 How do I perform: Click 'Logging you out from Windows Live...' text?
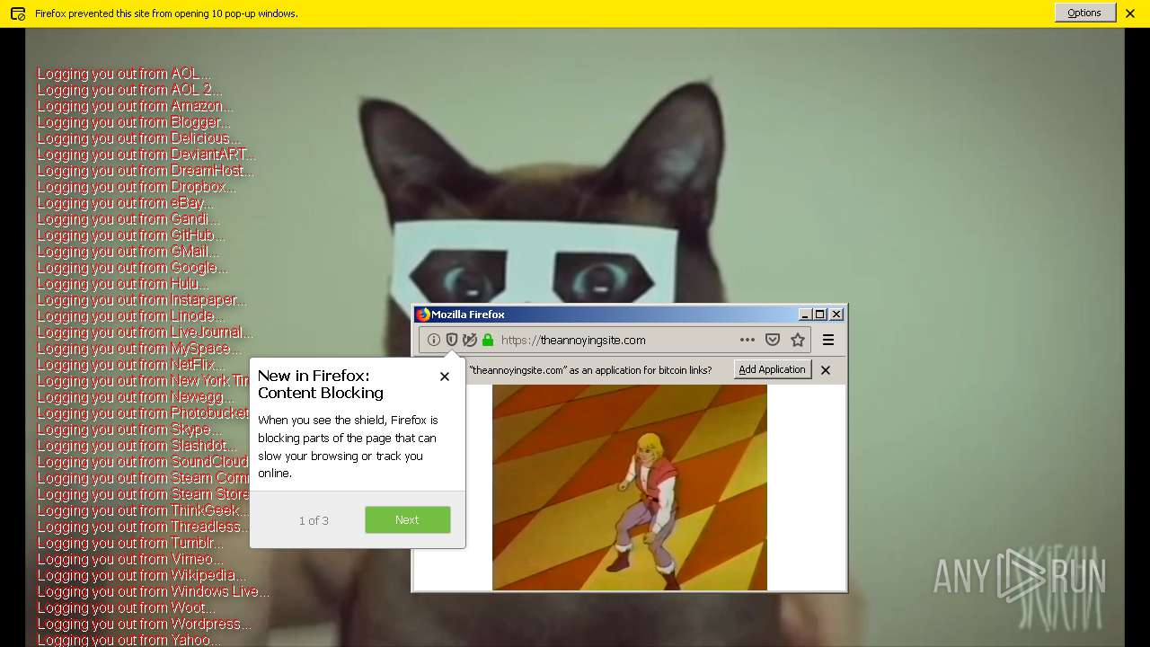click(153, 591)
